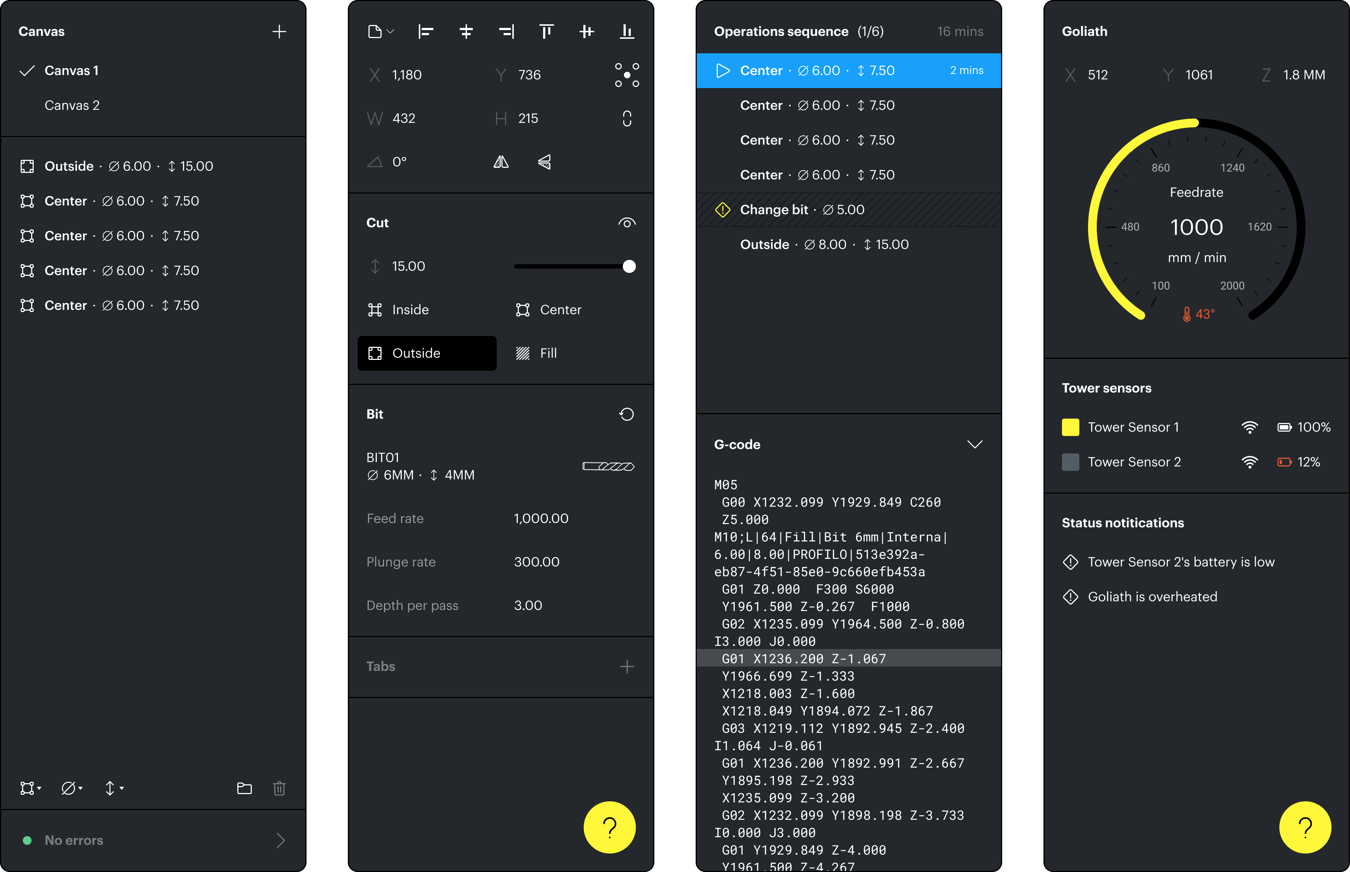Click the cut depth slider handle

click(x=629, y=267)
